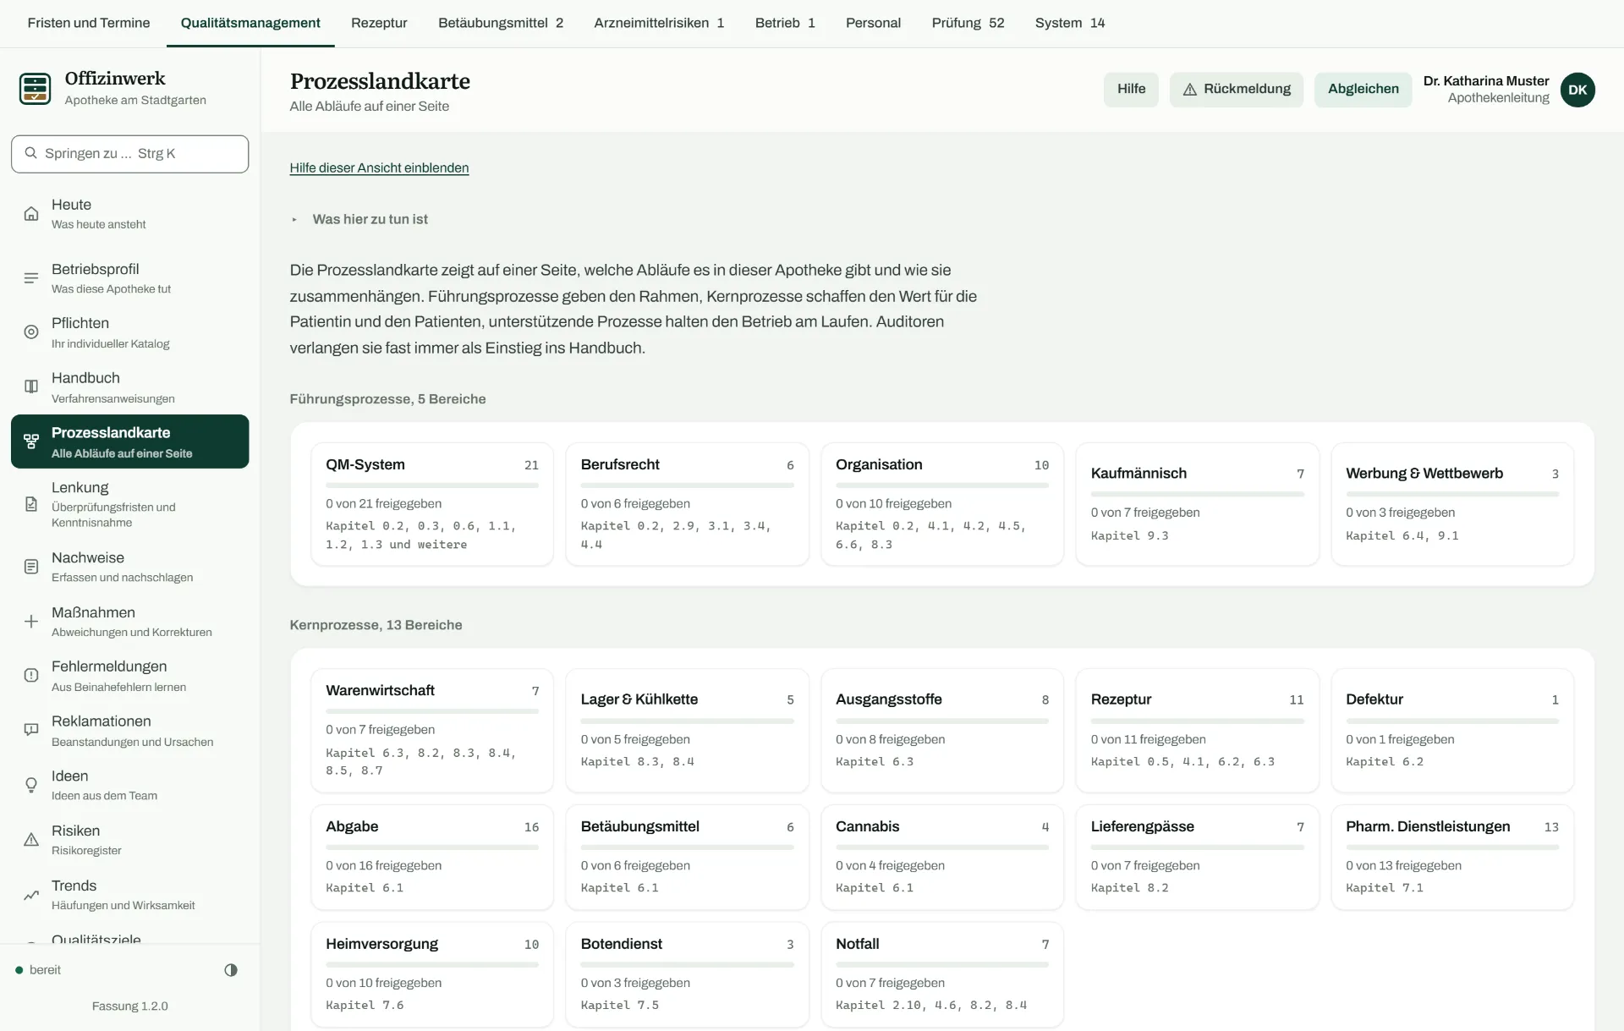
Task: Click the book icon beside Handbuch
Action: tap(31, 387)
